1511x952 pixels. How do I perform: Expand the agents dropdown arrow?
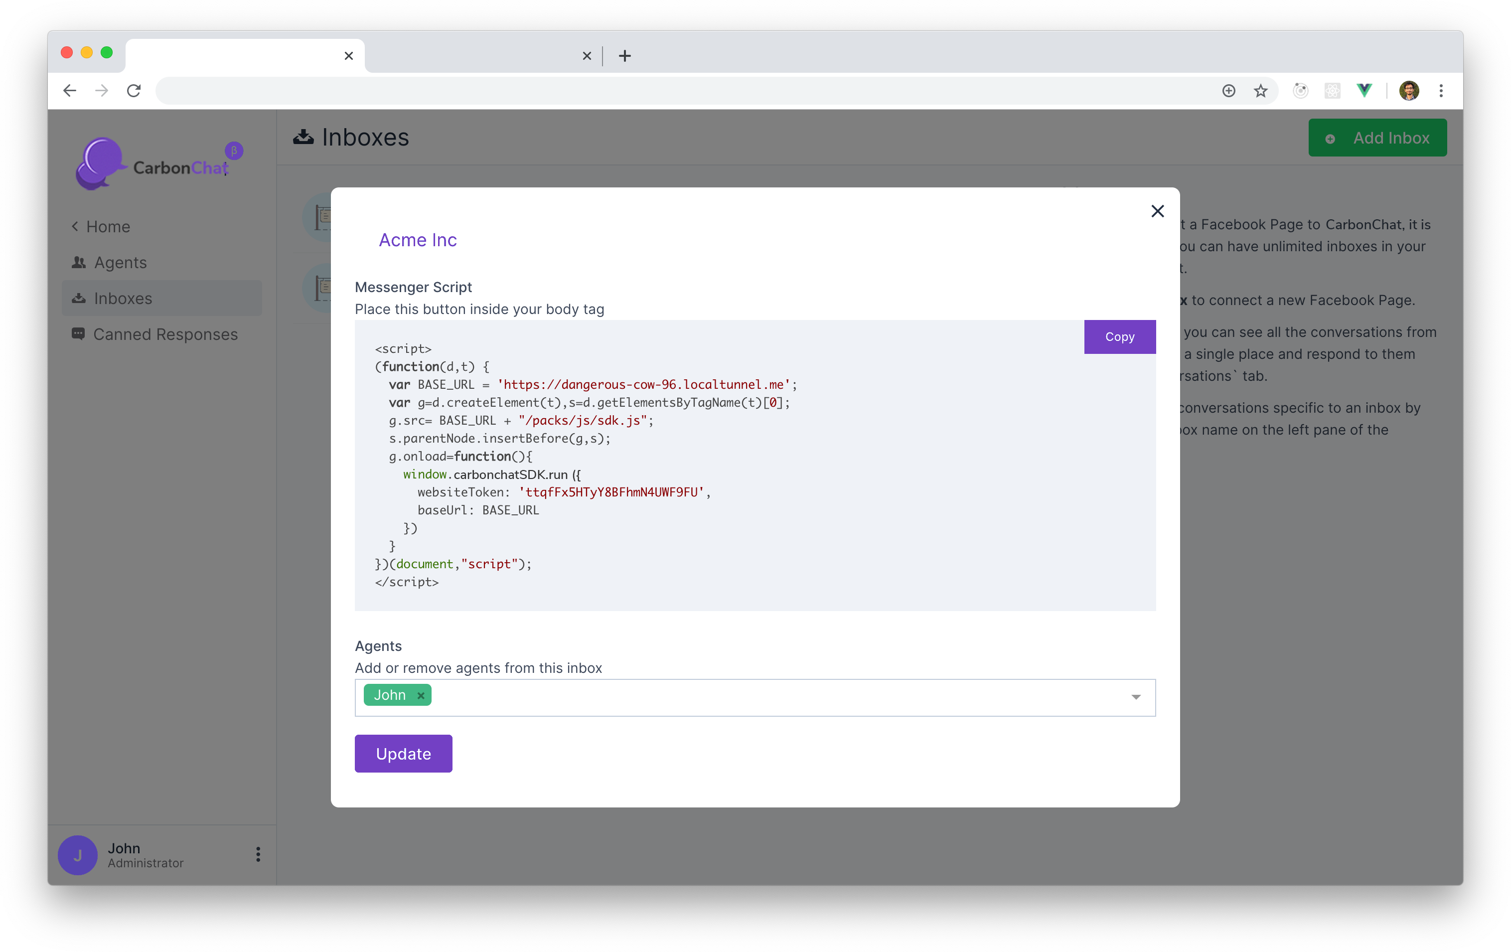click(x=1135, y=697)
